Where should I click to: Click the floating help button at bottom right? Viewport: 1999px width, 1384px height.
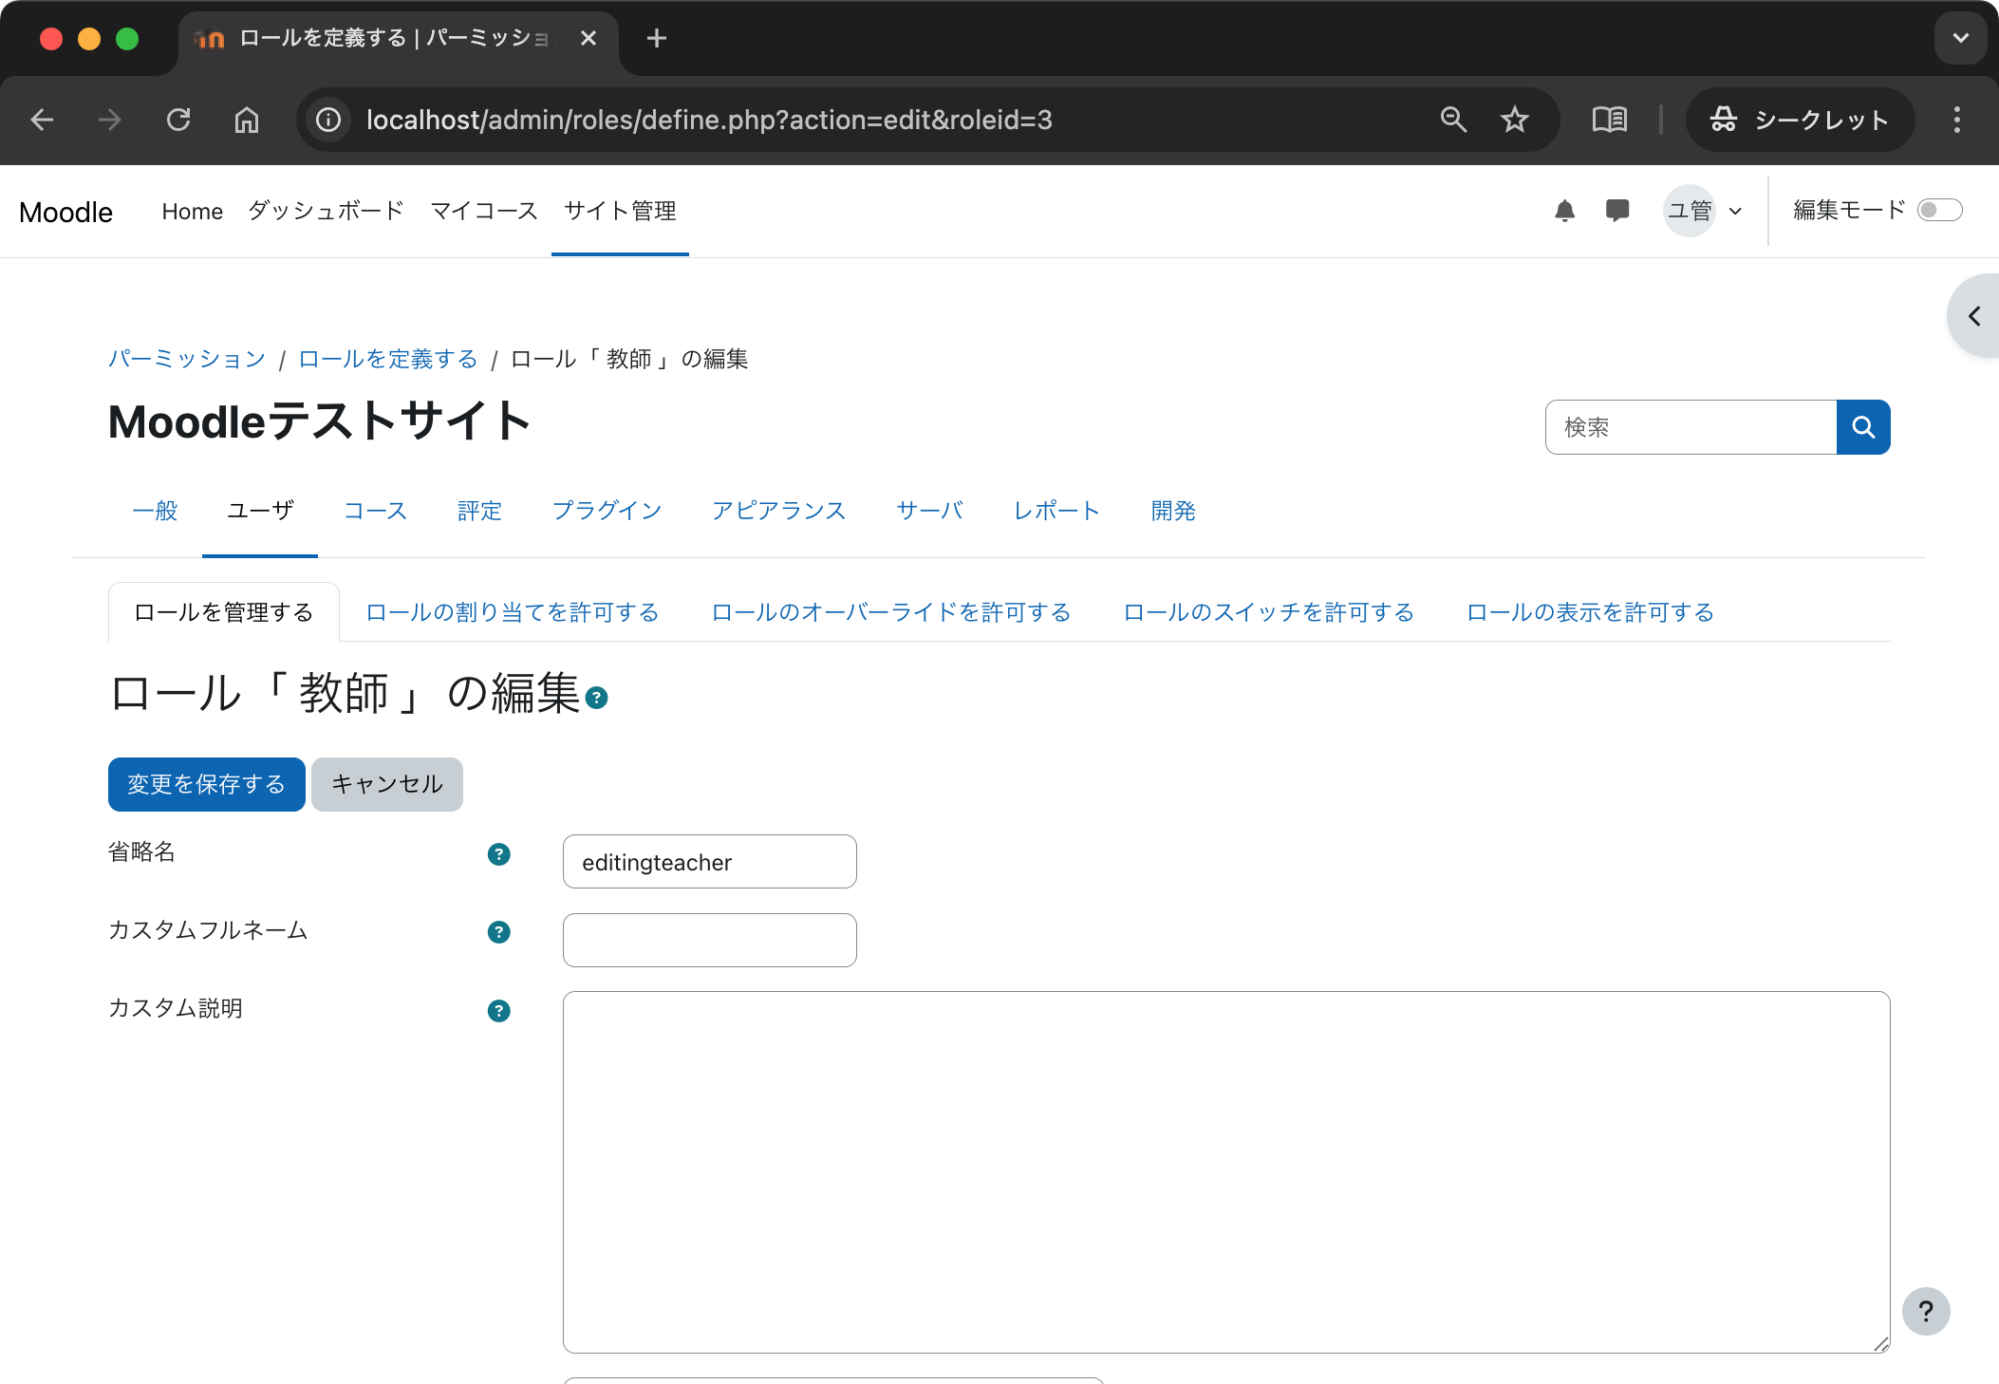(x=1927, y=1311)
